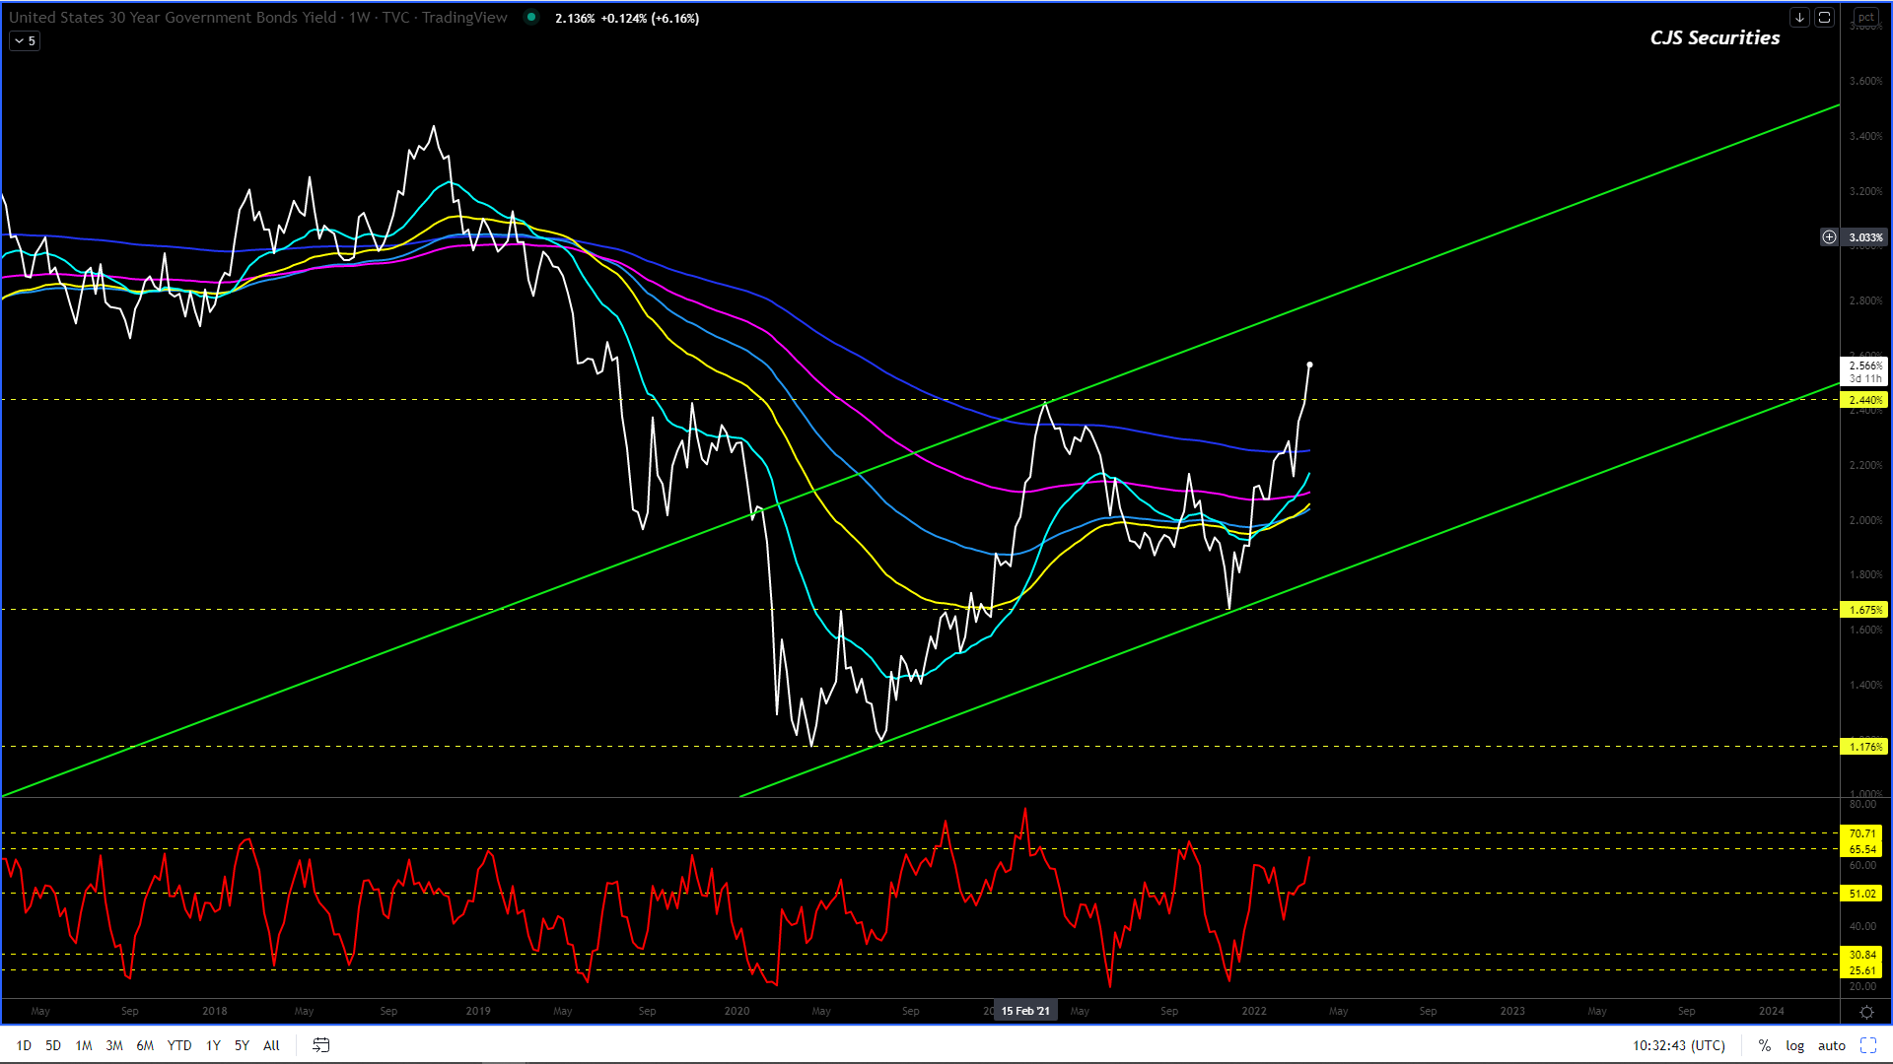Click the yellow 2.440% price level label

click(x=1863, y=400)
